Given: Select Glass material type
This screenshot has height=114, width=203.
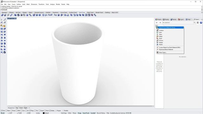Looking at the screenshot, I should click(x=160, y=35).
